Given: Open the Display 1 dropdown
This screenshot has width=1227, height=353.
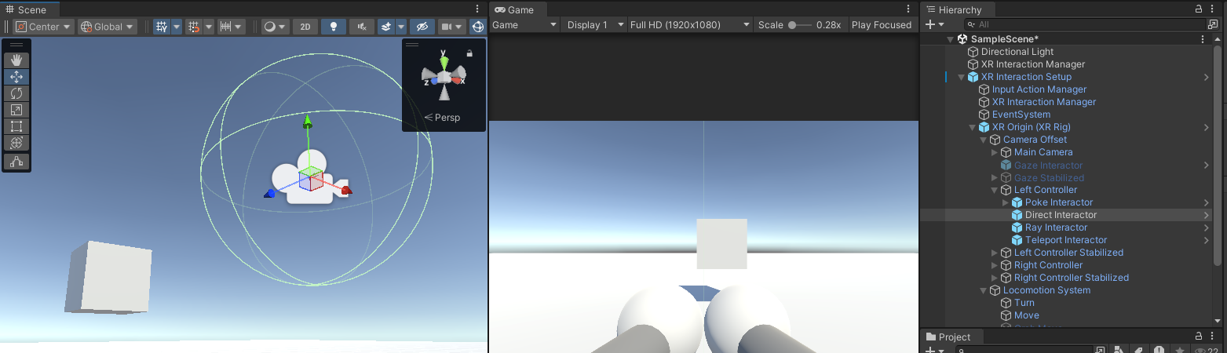Looking at the screenshot, I should (593, 25).
